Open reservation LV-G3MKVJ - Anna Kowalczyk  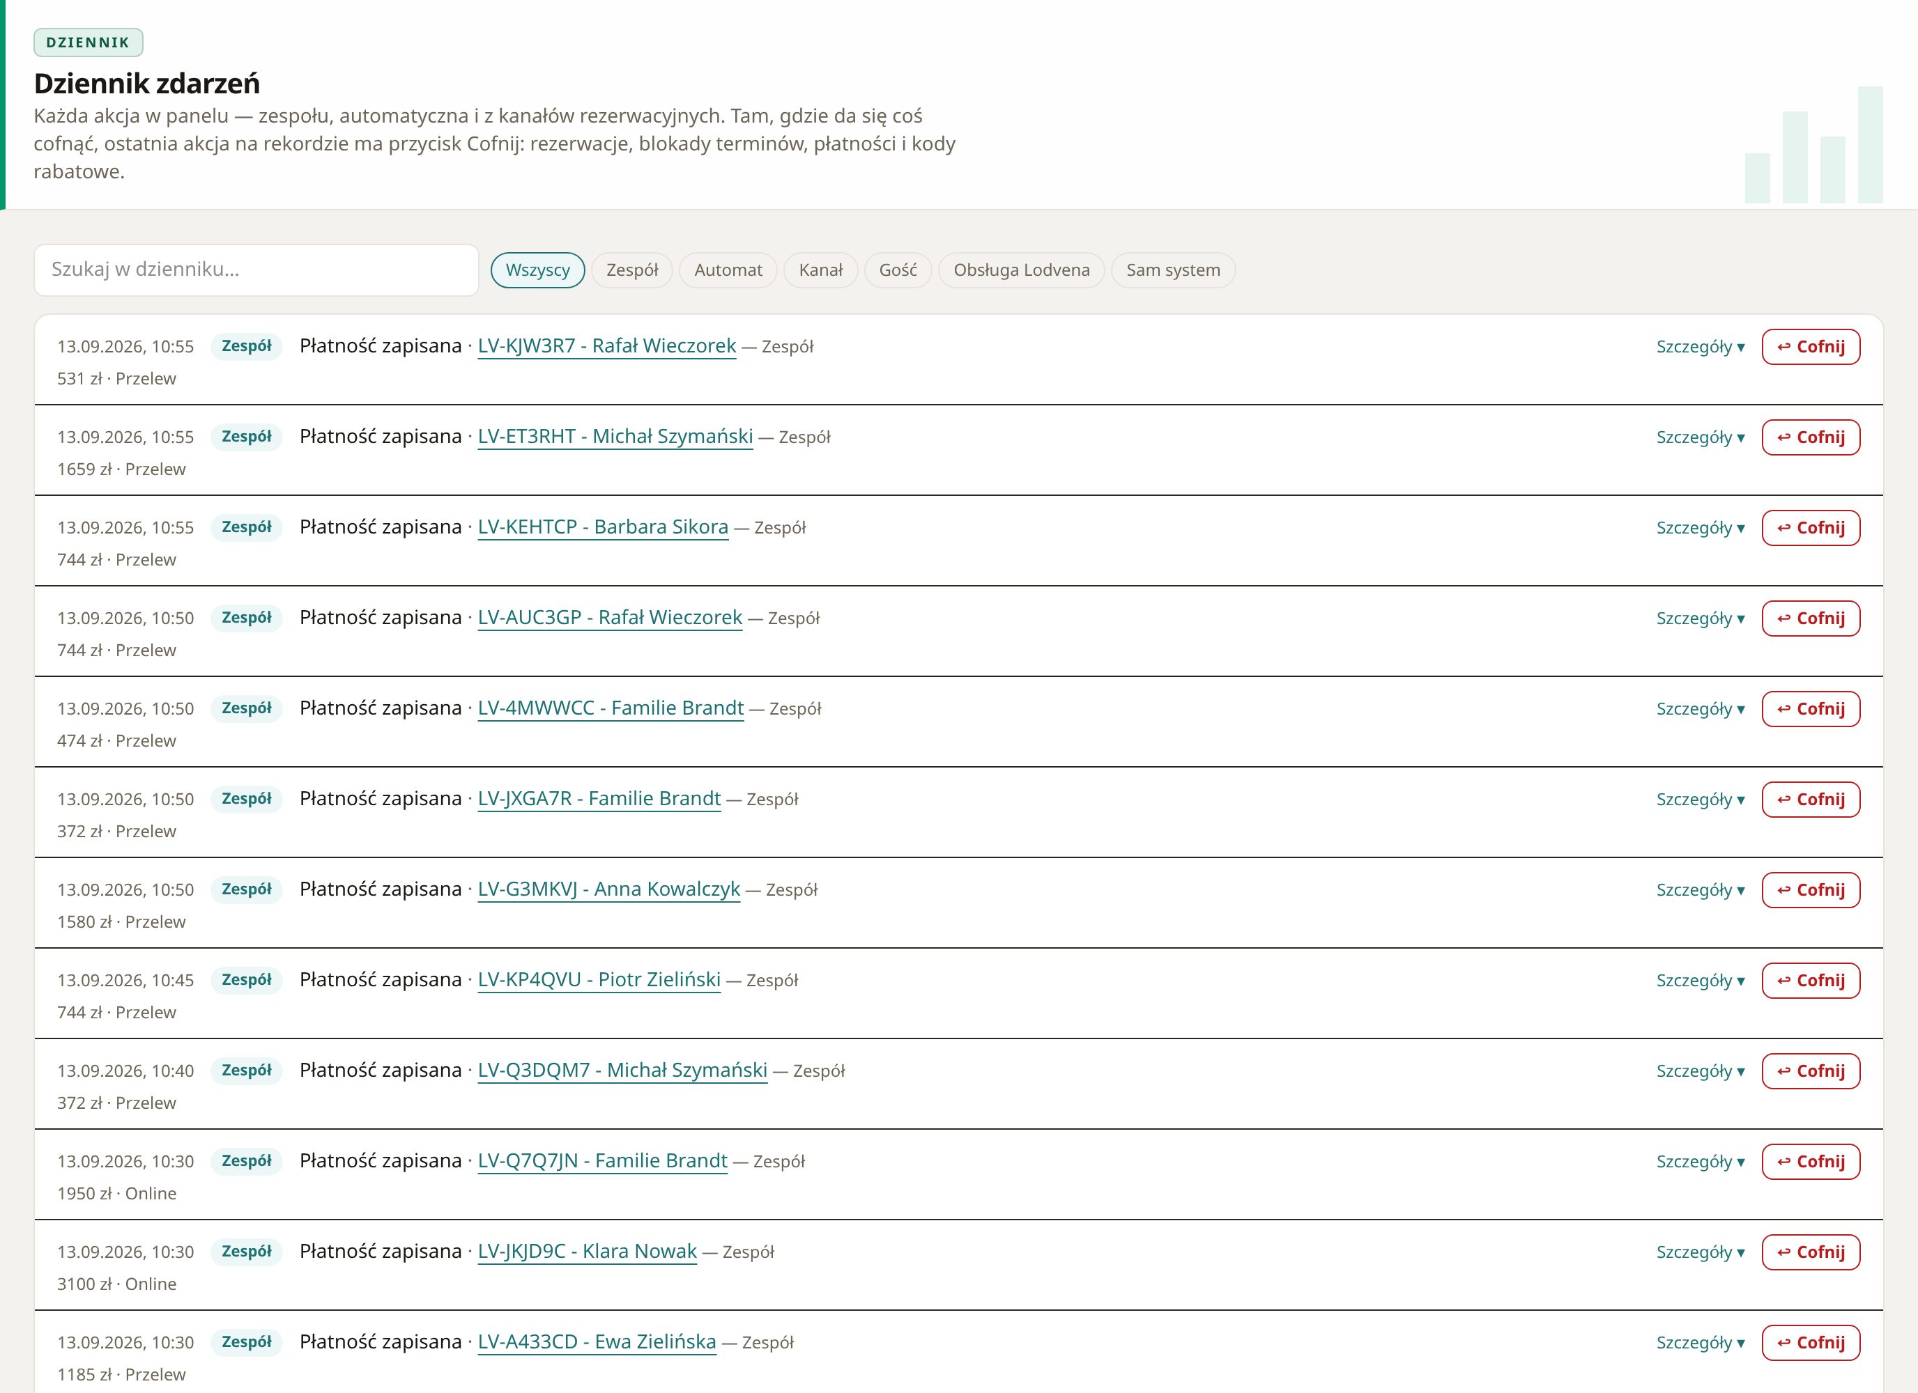(x=609, y=888)
